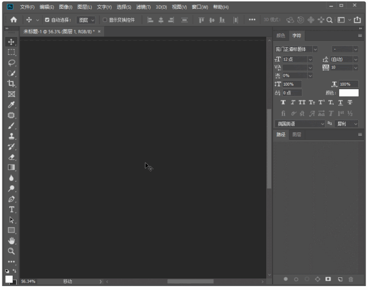This screenshot has width=368, height=290.
Task: Toggle Underline in Character panel
Action: (x=340, y=102)
